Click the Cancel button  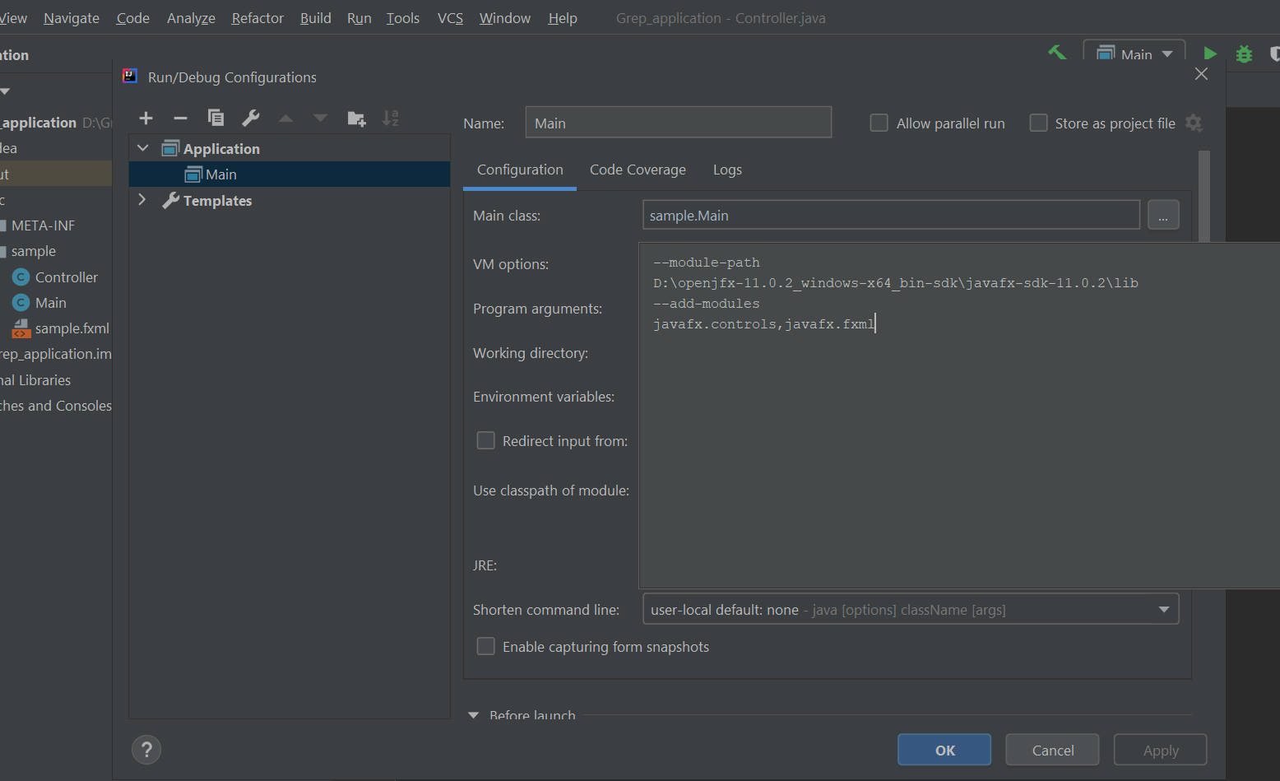(1053, 750)
